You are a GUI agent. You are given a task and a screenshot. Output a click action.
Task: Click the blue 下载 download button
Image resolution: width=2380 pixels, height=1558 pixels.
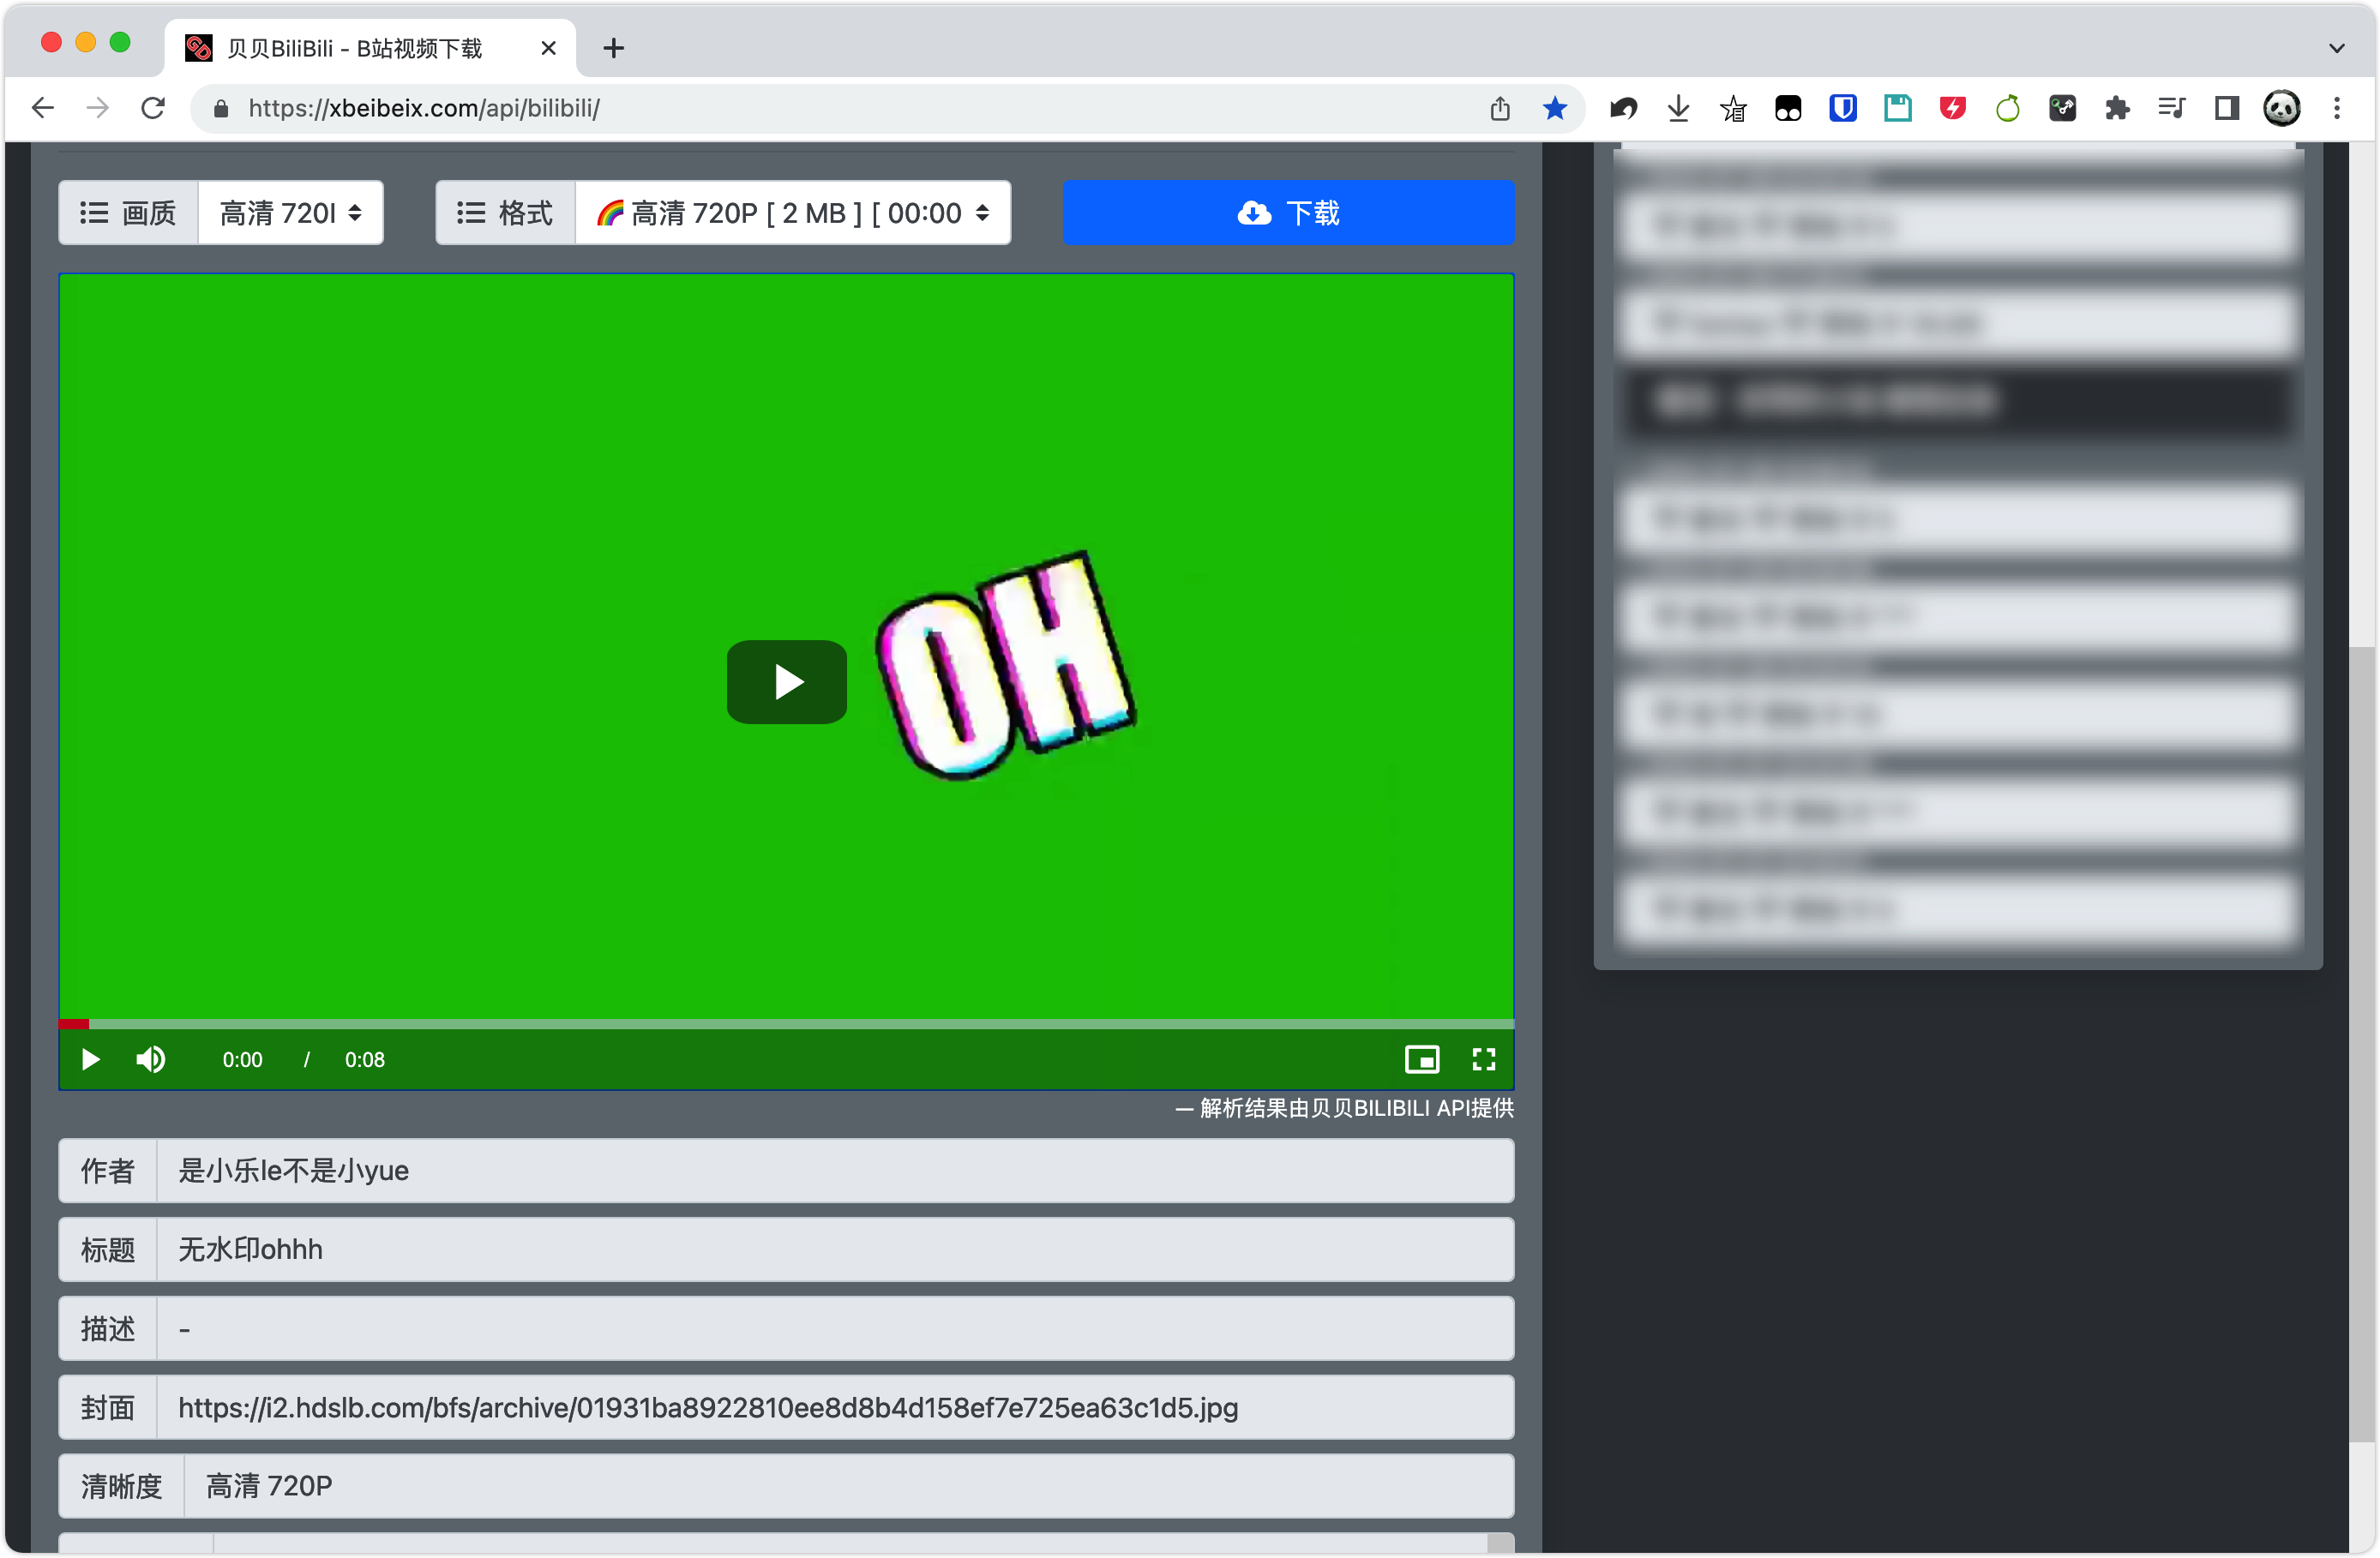(x=1288, y=213)
